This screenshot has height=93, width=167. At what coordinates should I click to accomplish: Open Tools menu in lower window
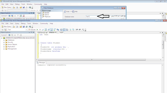coord(29,24)
